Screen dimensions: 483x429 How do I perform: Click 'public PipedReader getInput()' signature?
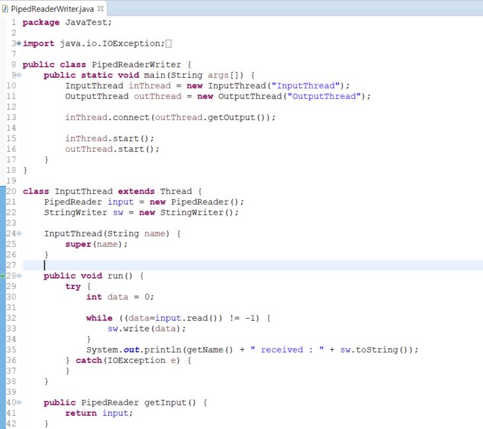coord(120,403)
